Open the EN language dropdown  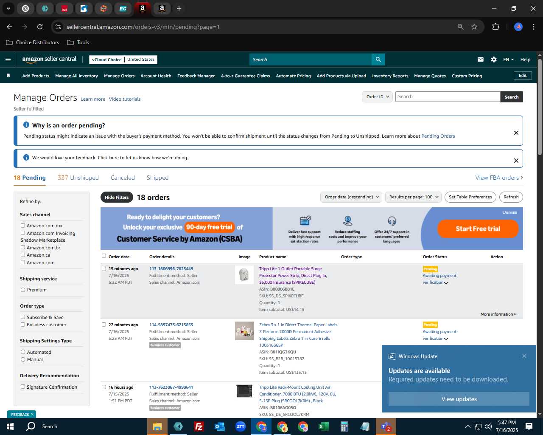pyautogui.click(x=508, y=59)
